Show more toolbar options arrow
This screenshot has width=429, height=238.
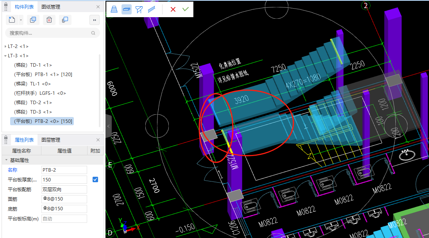pyautogui.click(x=95, y=20)
